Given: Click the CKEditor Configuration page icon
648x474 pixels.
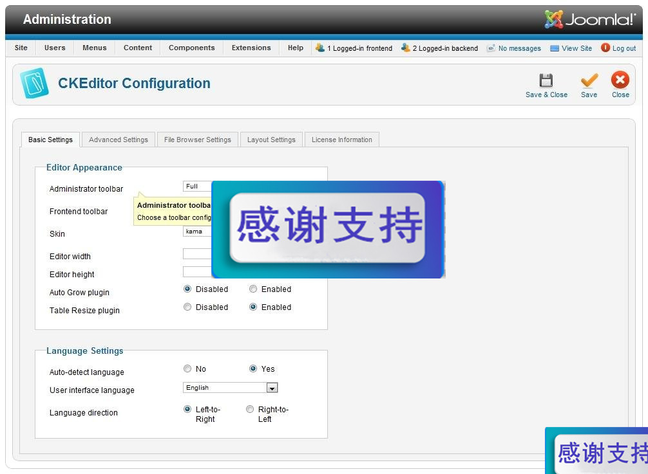Looking at the screenshot, I should 34,83.
